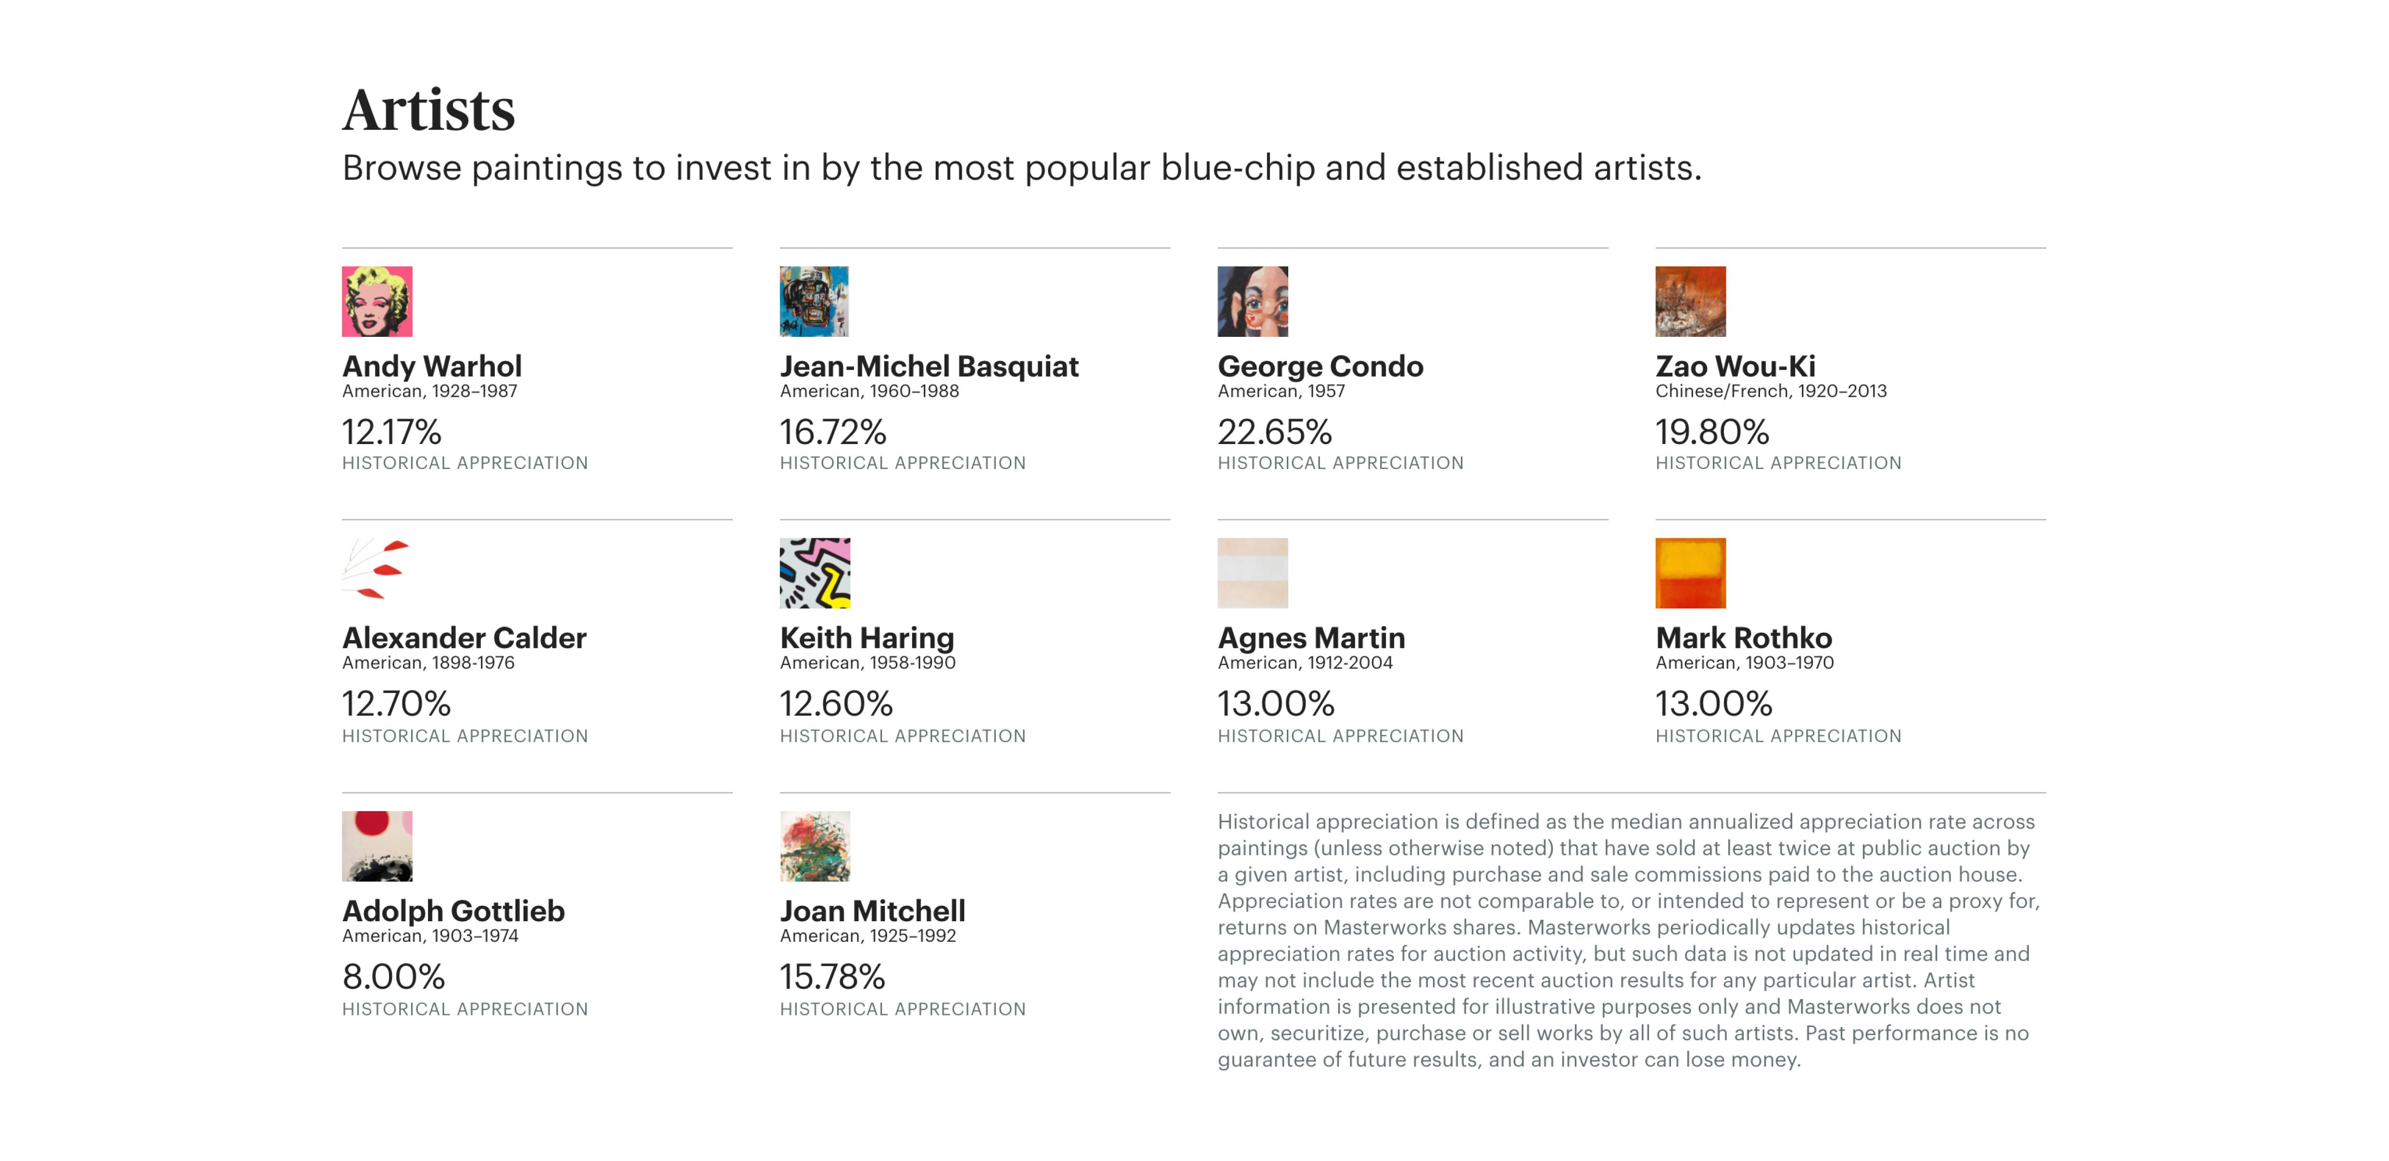Click the Joan Mitchell painting thumbnail
Viewport: 2389px width, 1161px height.
pyautogui.click(x=814, y=846)
